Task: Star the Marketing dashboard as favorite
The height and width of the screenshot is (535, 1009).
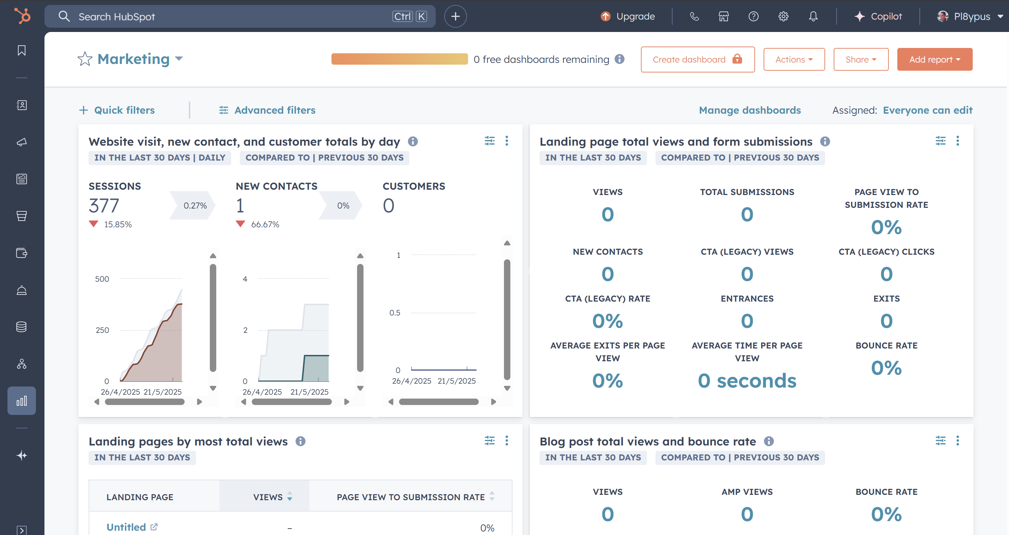Action: pos(84,59)
